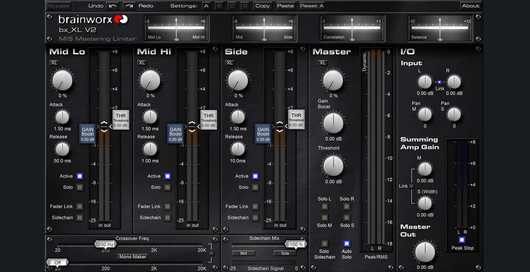Viewport: 530px width, 272px height.
Task: Select settings slot D
Action: click(x=245, y=6)
